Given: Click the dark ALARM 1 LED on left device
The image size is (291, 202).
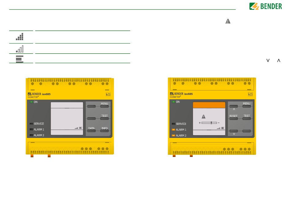Looking at the screenshot, I should pos(31,129).
